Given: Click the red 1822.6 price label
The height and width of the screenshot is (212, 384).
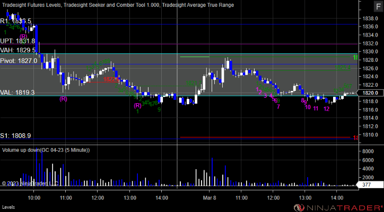Looking at the screenshot, I should [111, 79].
